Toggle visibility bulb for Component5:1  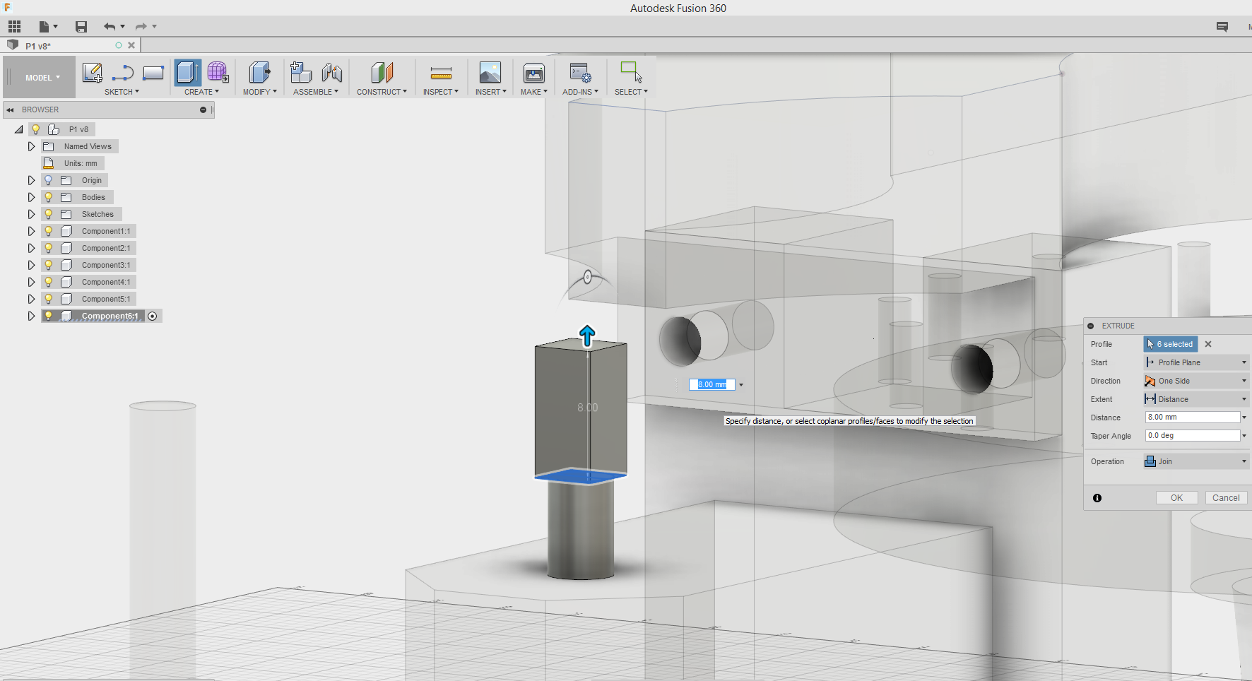[x=49, y=299]
